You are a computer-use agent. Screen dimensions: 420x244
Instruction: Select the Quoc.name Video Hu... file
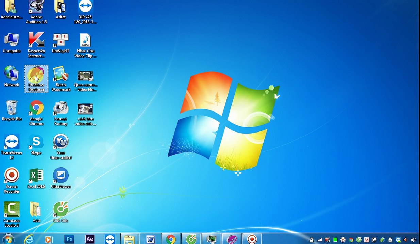(85, 81)
